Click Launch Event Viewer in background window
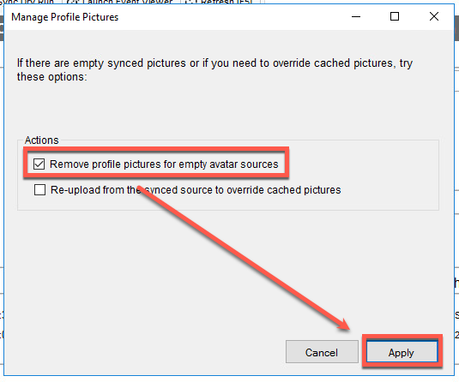The image size is (459, 382). click(121, 2)
